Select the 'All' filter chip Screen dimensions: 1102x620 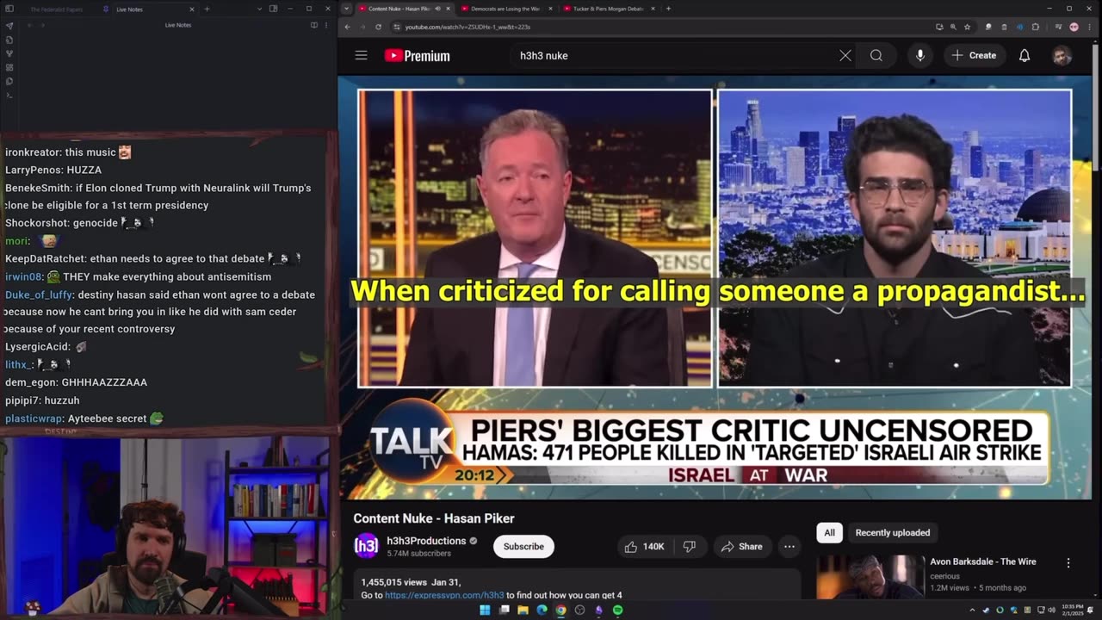coord(829,532)
